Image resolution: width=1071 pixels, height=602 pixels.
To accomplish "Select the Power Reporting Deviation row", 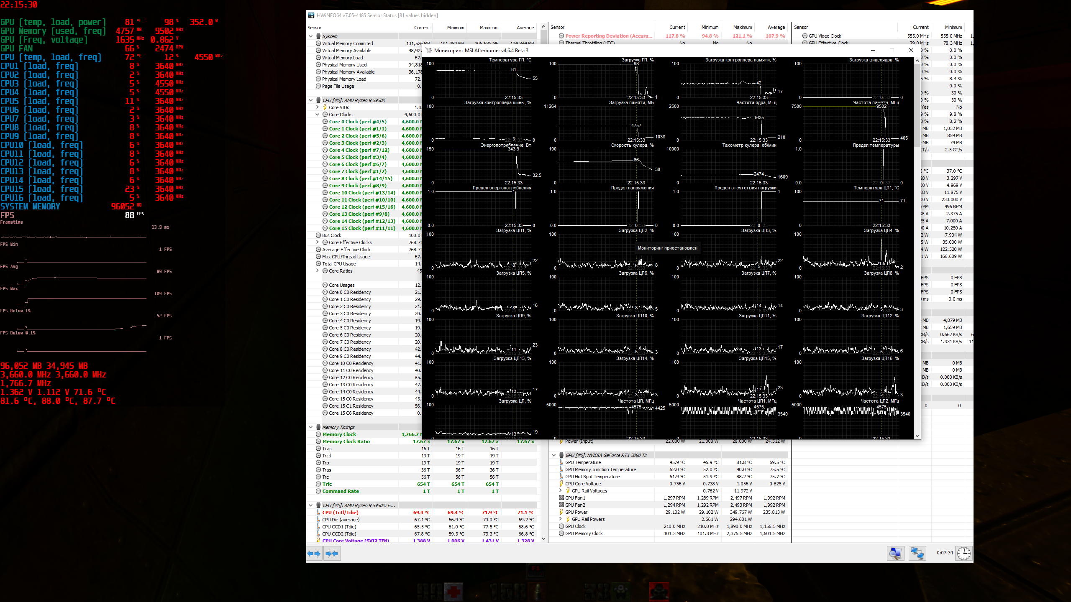I will point(608,36).
